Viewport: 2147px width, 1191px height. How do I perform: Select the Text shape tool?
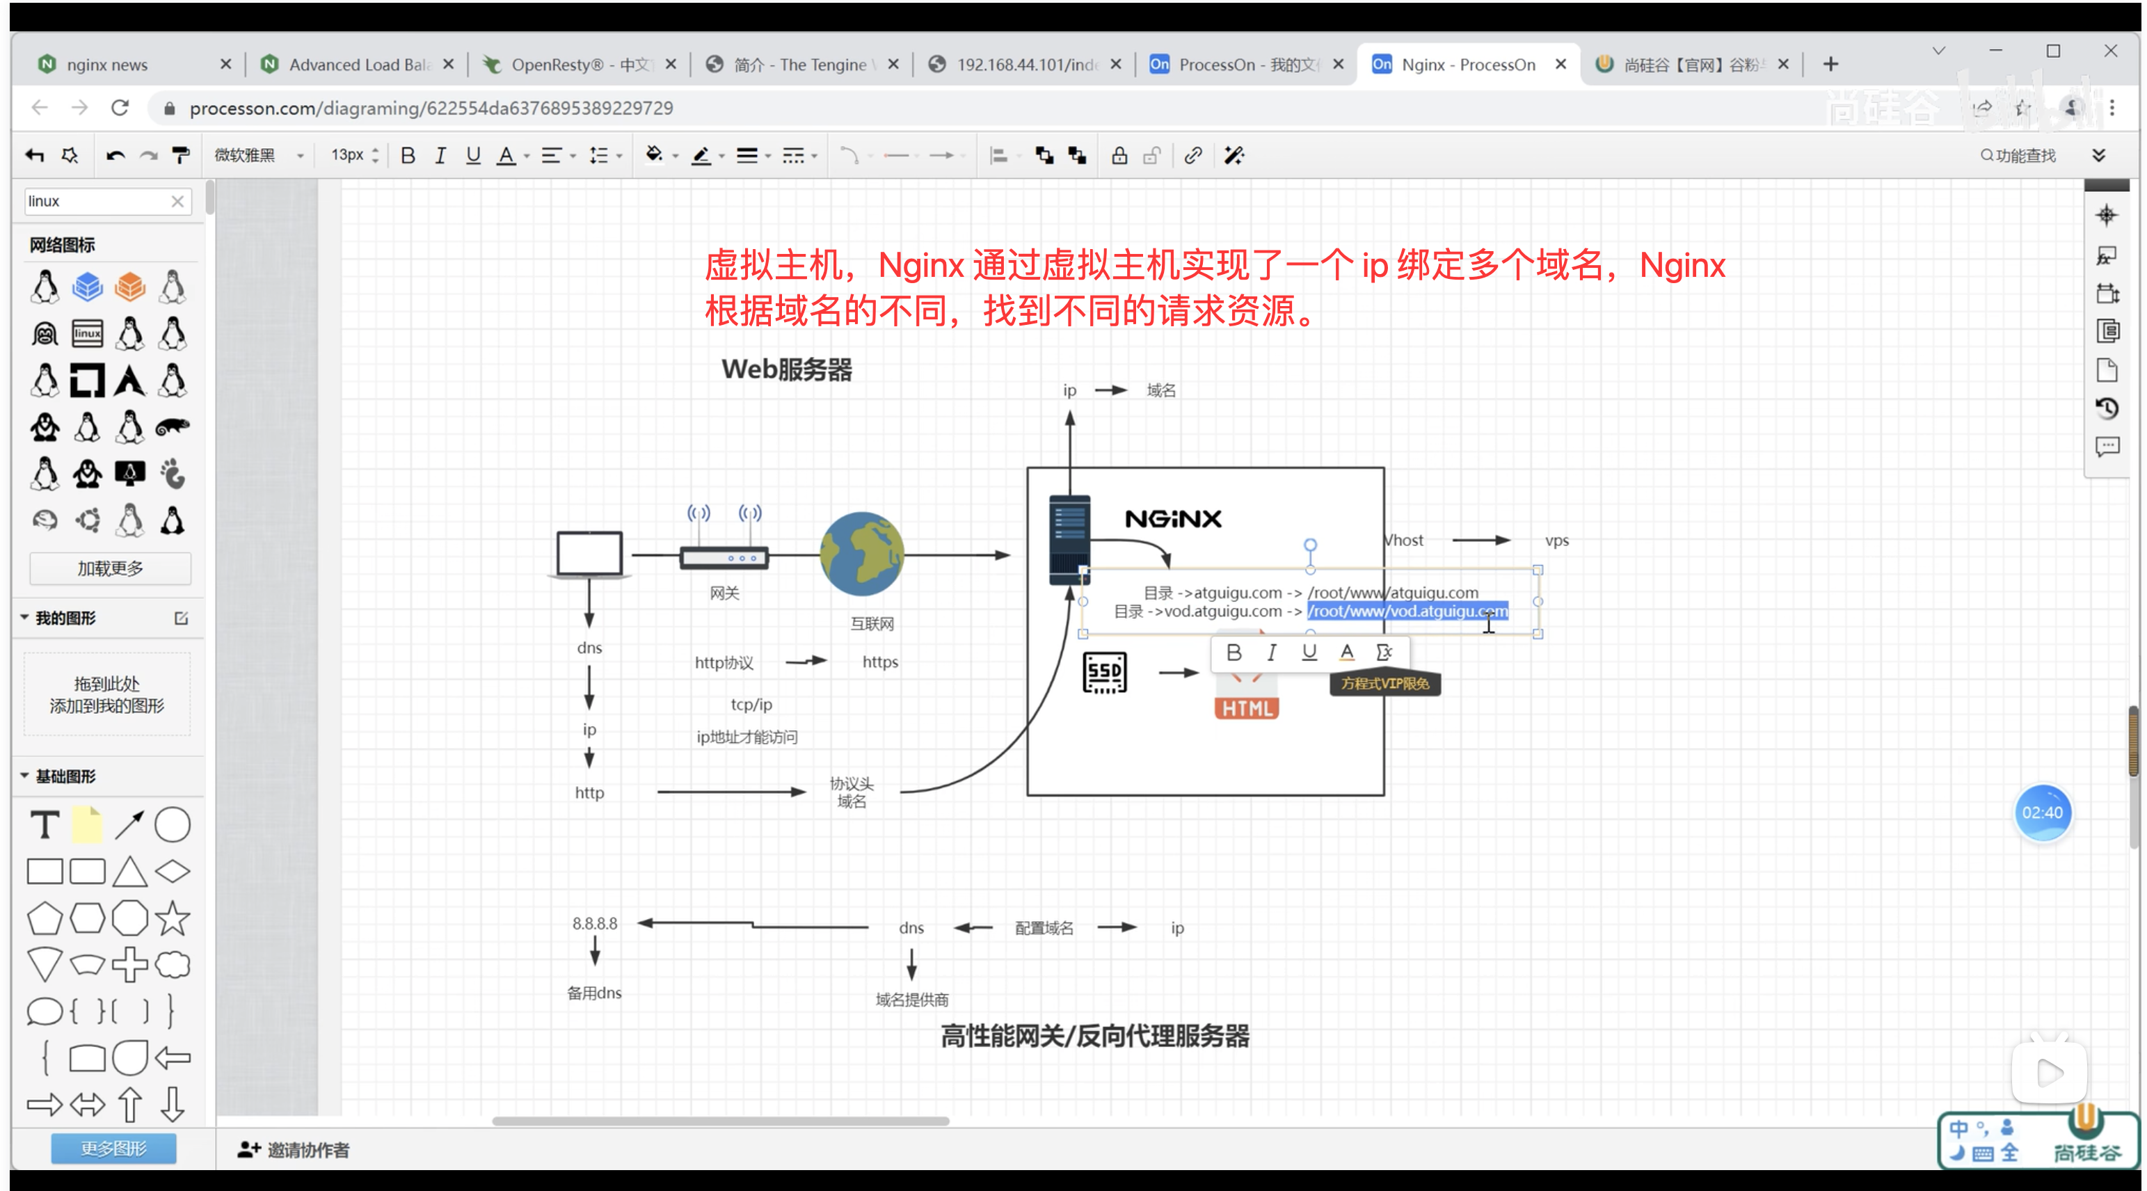[x=44, y=825]
